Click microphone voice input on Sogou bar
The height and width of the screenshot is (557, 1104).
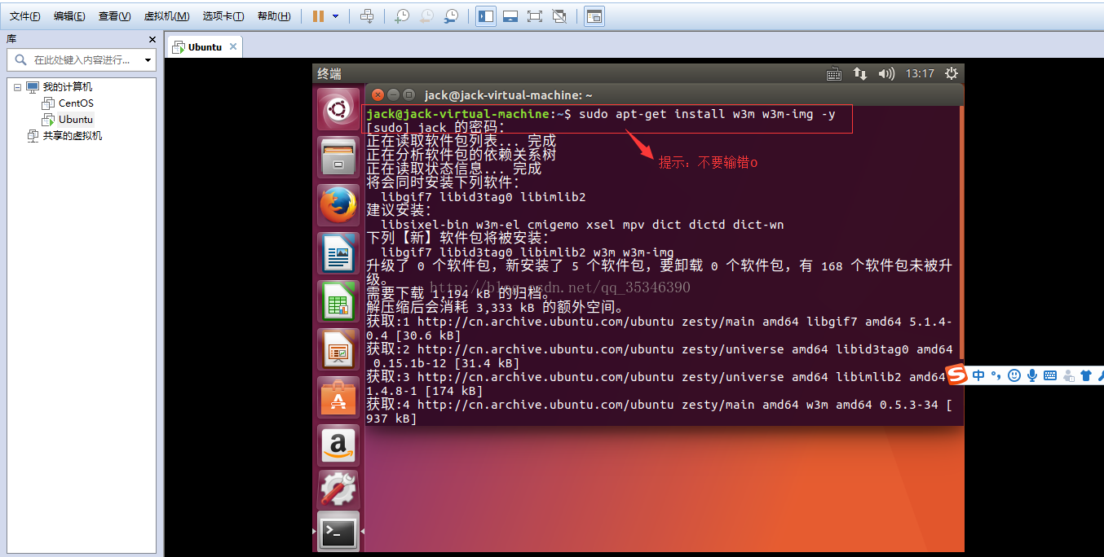pyautogui.click(x=1032, y=375)
